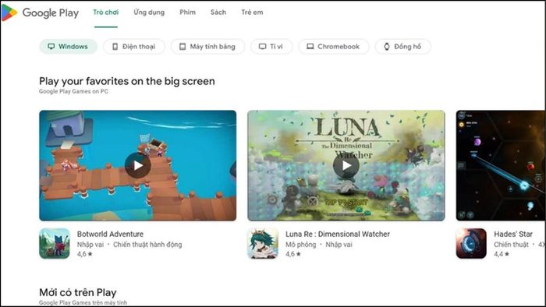This screenshot has height=307, width=546.
Task: Play the Botworld Adventure trailer video
Action: (x=138, y=165)
